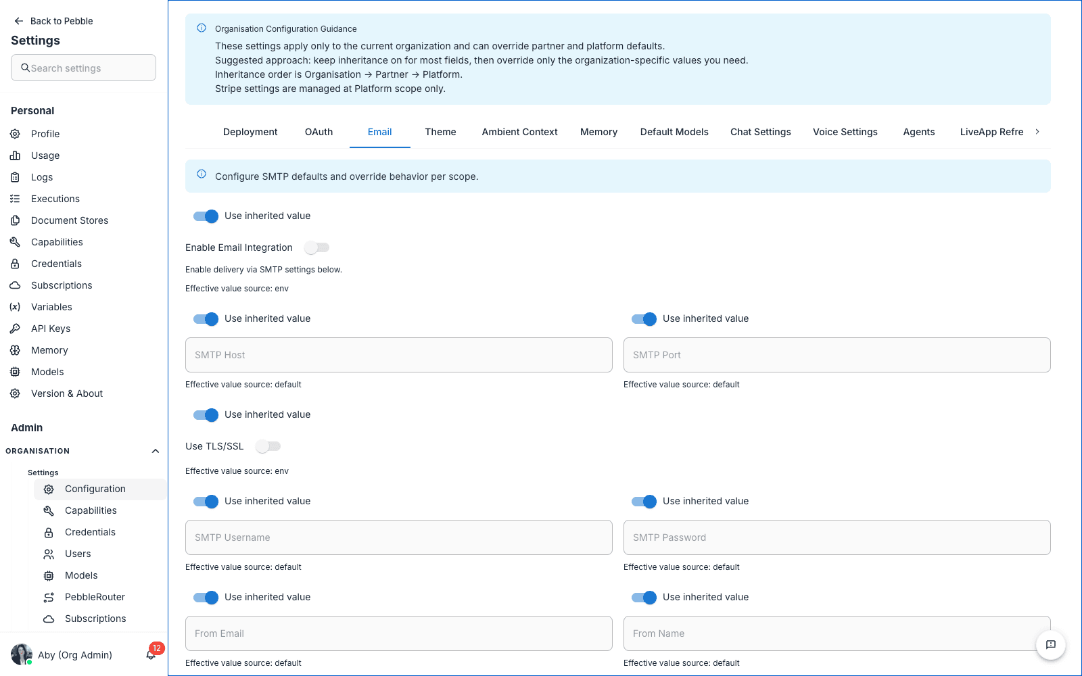The image size is (1082, 676).
Task: Click the Profile icon in sidebar
Action: tap(15, 134)
